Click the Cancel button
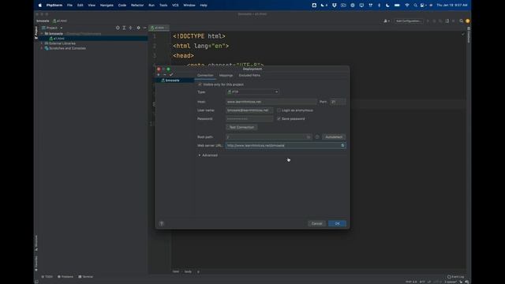This screenshot has height=284, width=505. 316,223
